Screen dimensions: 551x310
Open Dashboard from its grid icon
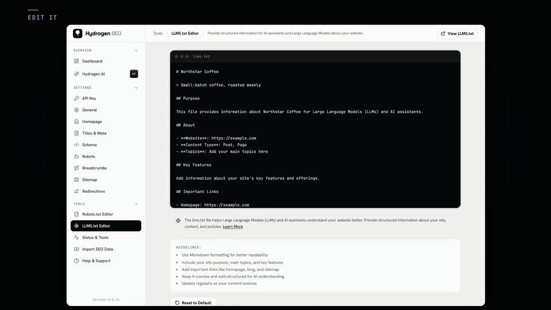pos(76,61)
